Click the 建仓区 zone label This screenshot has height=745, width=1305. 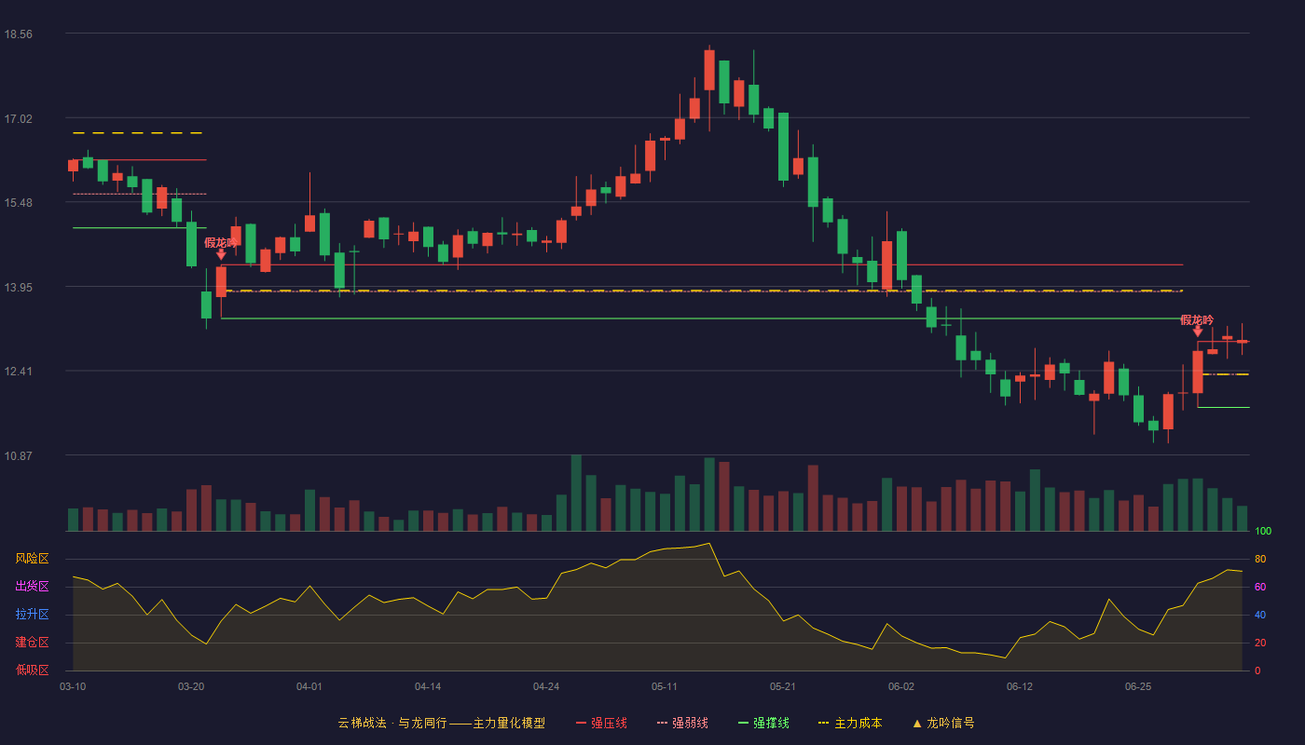33,643
